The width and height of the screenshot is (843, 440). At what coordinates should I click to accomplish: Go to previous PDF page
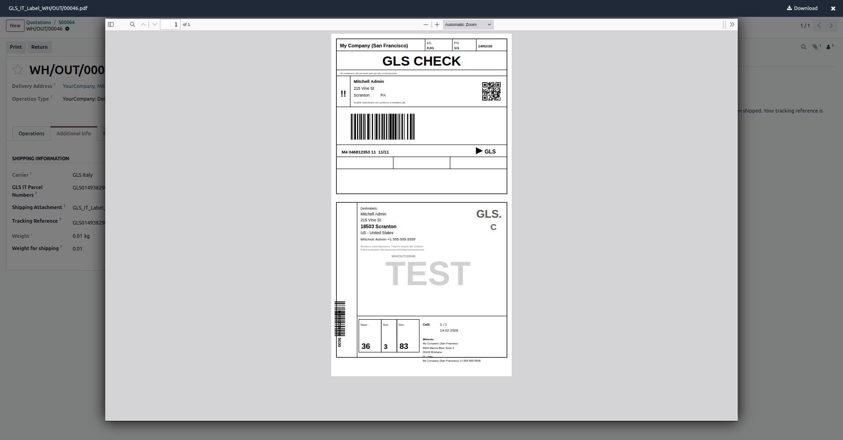[143, 25]
